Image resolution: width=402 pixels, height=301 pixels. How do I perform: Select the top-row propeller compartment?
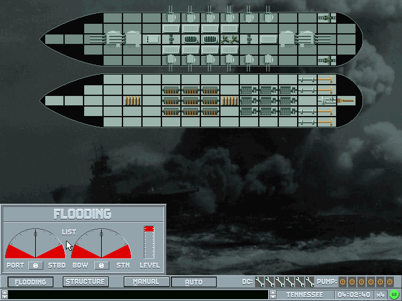coord(327,80)
